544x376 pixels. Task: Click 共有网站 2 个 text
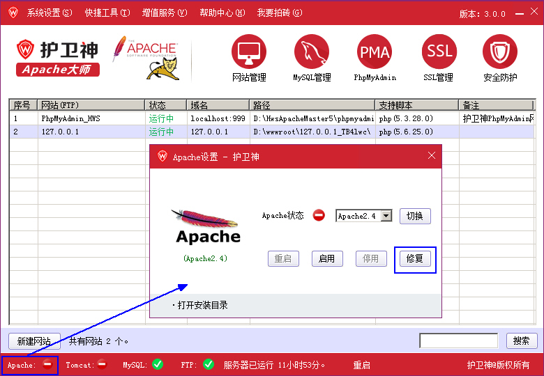99,341
